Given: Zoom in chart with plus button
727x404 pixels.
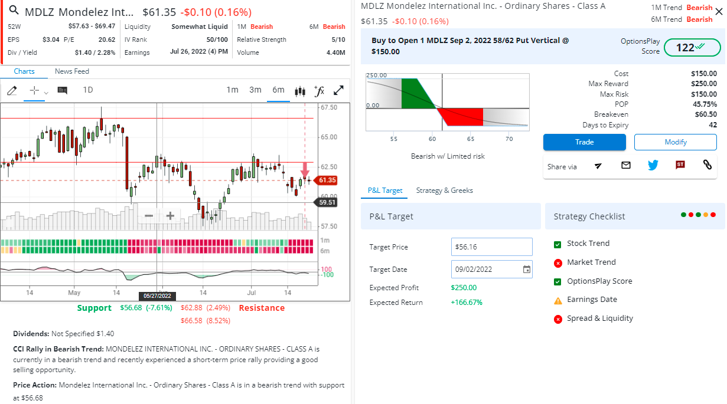Looking at the screenshot, I should pos(170,216).
